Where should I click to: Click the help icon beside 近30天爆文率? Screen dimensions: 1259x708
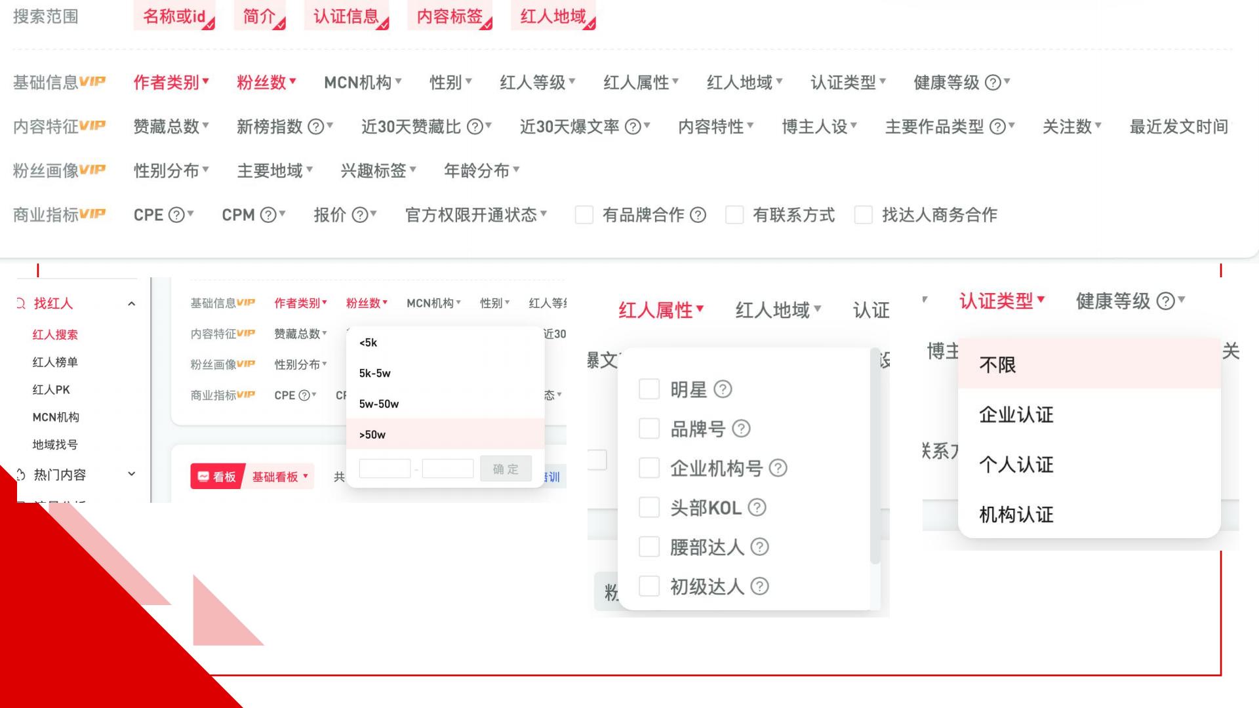pyautogui.click(x=633, y=127)
